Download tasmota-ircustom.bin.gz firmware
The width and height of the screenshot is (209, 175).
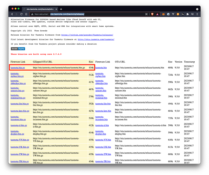(x=18, y=118)
